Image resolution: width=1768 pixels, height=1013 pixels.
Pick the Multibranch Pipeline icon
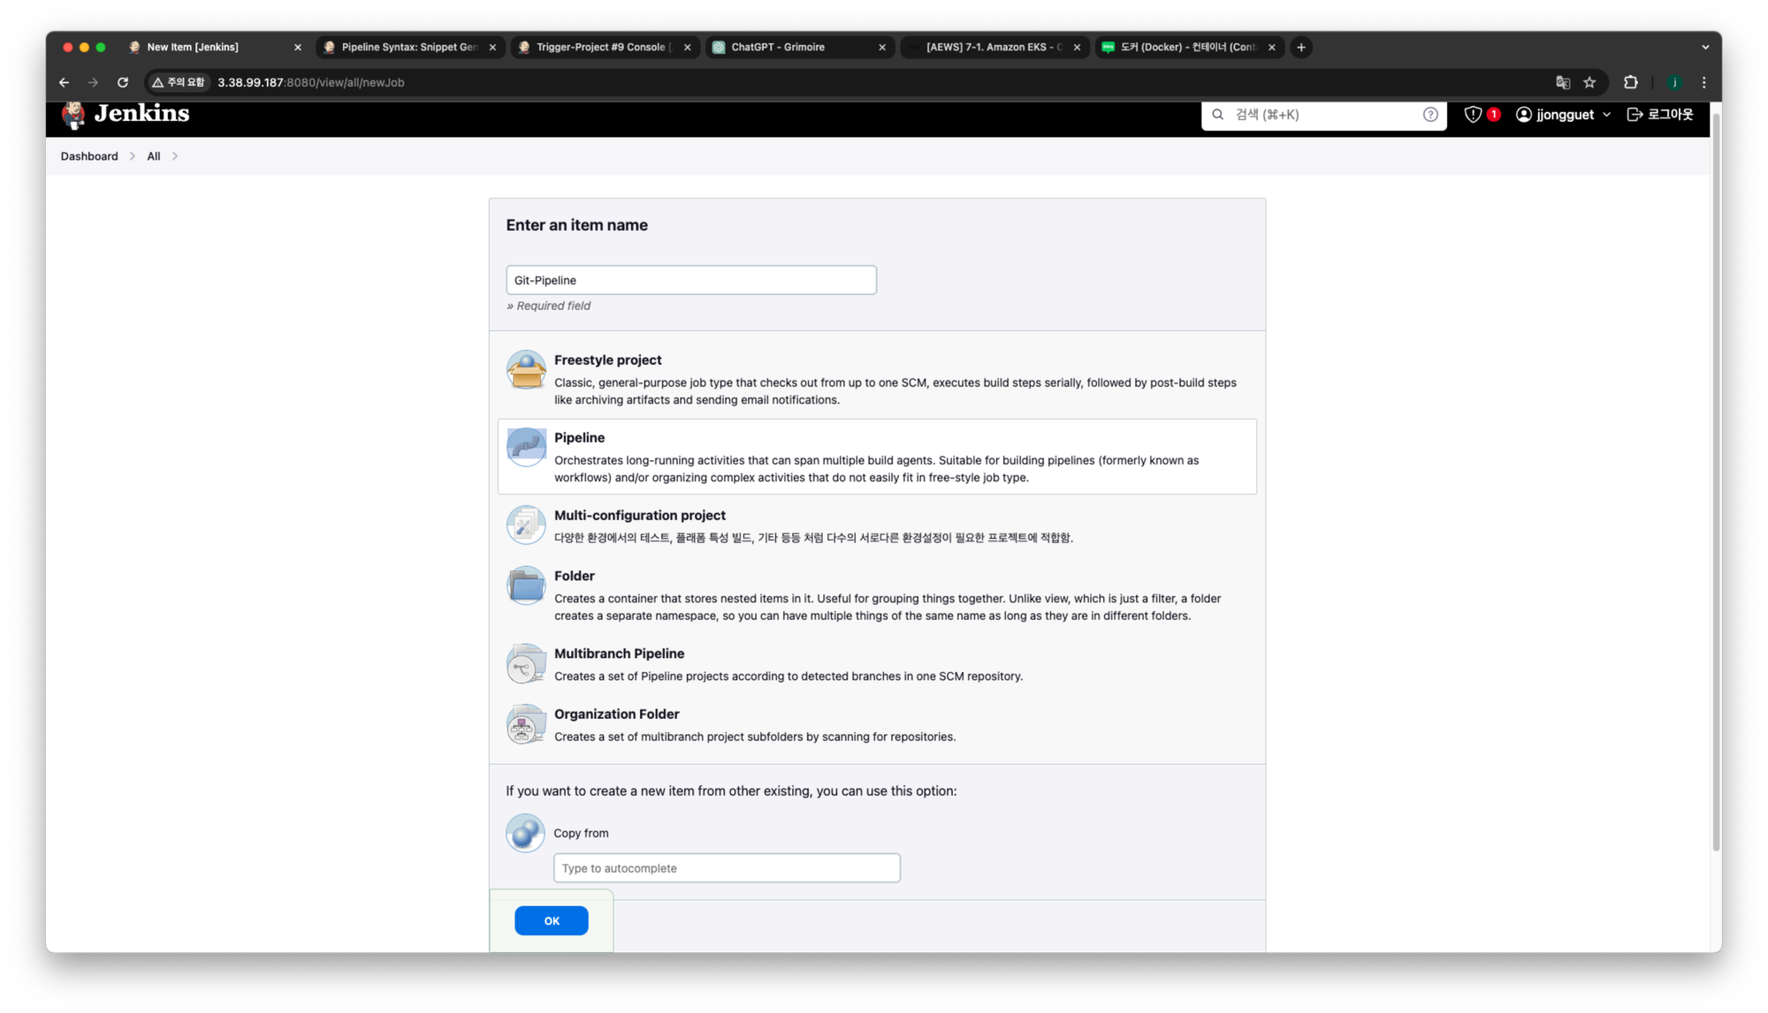526,663
